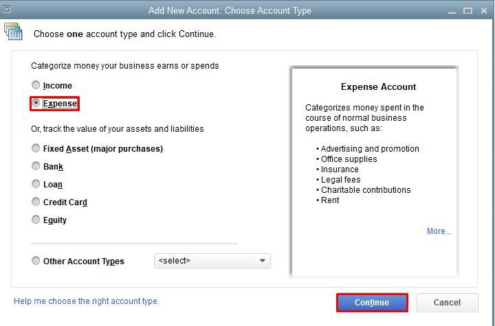The image size is (495, 326).
Task: Click the Cancel button
Action: tap(447, 303)
